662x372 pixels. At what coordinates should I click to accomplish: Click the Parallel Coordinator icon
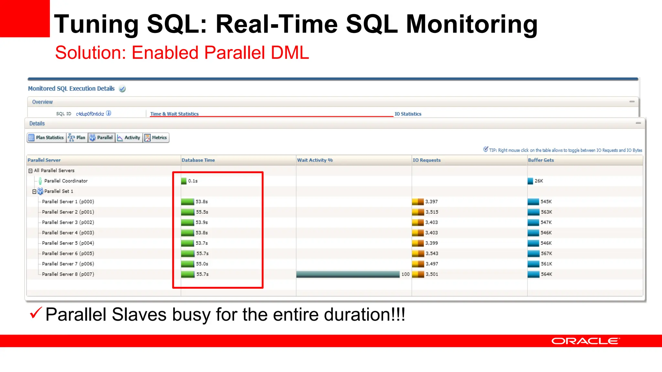click(x=40, y=181)
